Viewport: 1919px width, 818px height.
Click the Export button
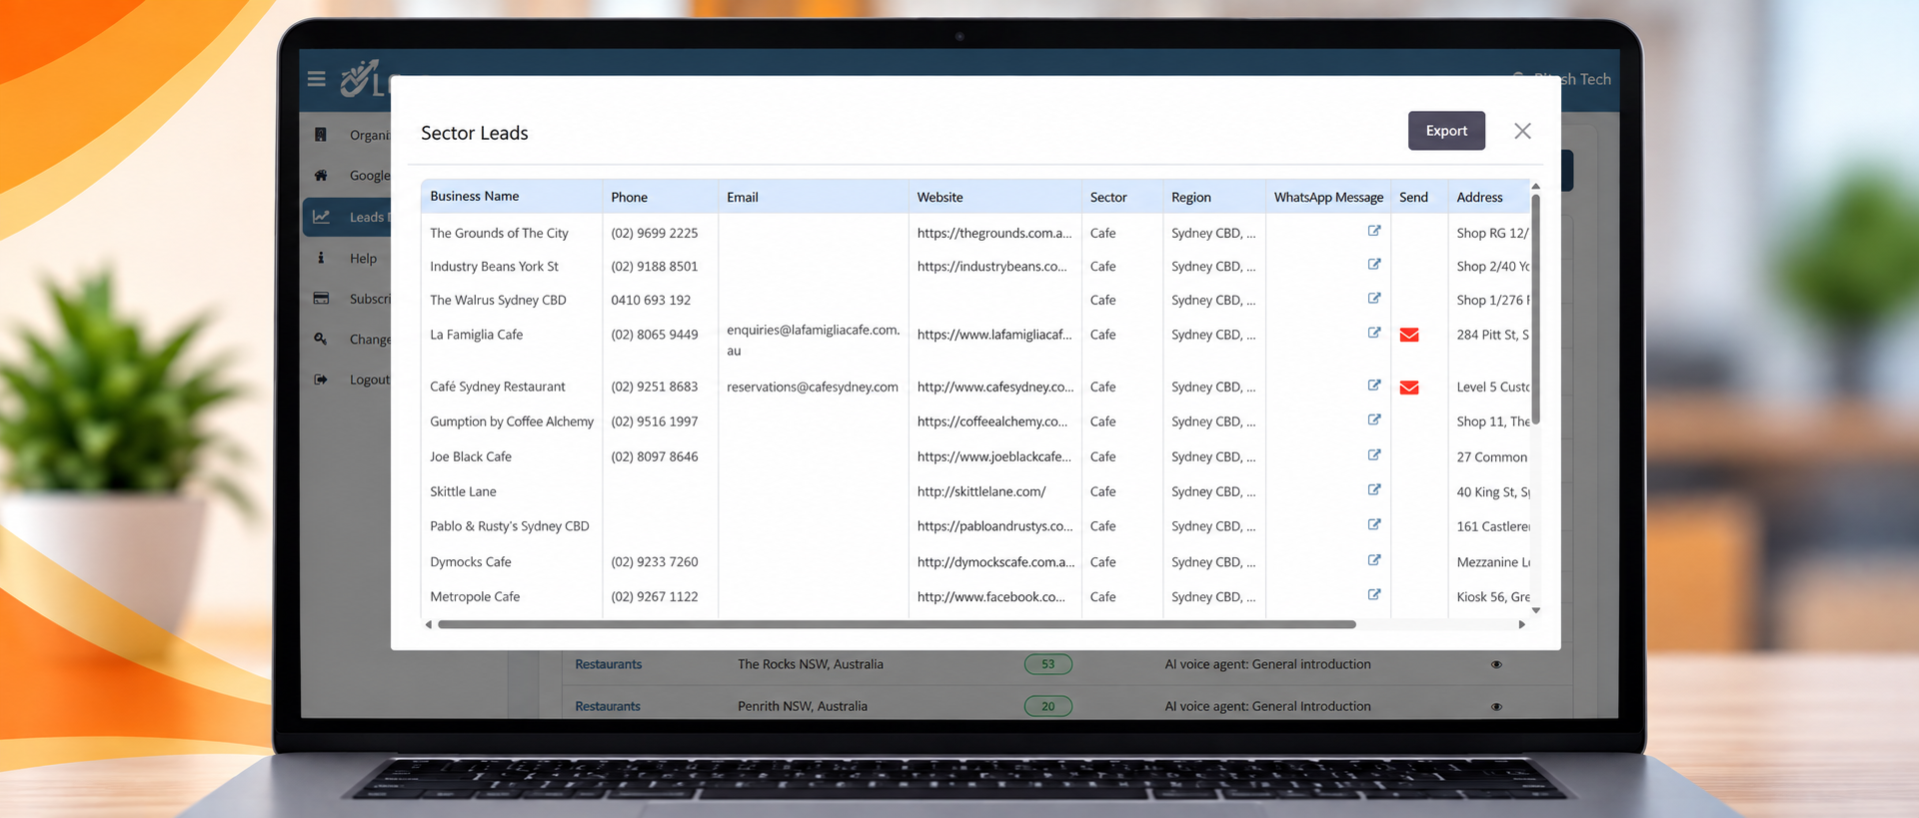point(1446,131)
